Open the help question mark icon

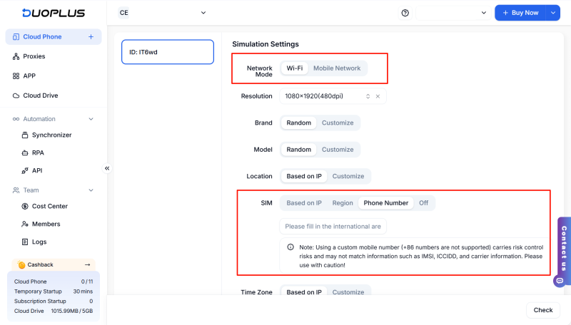coord(405,13)
